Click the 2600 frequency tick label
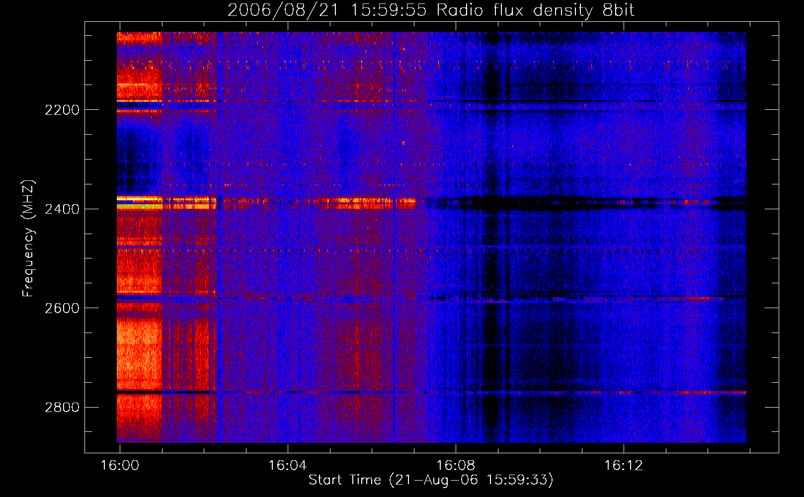 [62, 308]
